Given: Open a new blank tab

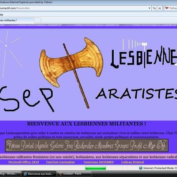Looking at the screenshot, I should point(38,20).
